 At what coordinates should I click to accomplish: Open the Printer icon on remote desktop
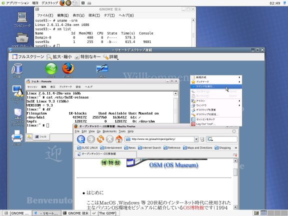click(x=17, y=137)
